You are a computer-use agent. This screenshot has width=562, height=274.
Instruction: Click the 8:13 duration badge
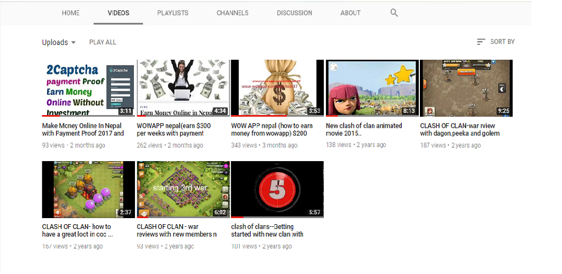(409, 111)
